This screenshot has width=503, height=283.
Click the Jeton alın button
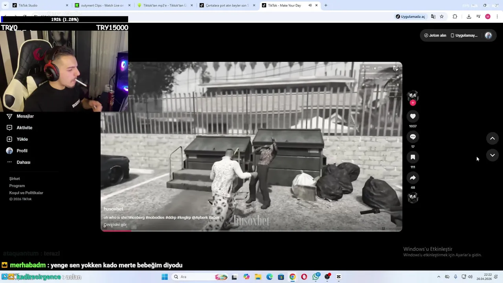435,35
